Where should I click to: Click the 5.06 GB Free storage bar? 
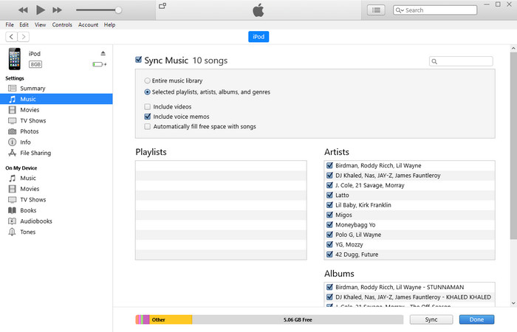[x=298, y=319]
